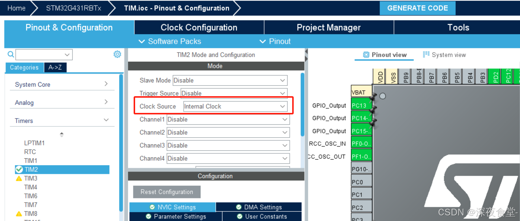Screen dimensions: 520x221
Task: Click the categories list vertical scrollbar
Action: click(x=121, y=143)
